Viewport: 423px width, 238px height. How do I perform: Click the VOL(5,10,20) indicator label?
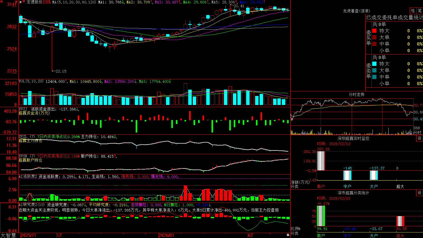(31, 81)
